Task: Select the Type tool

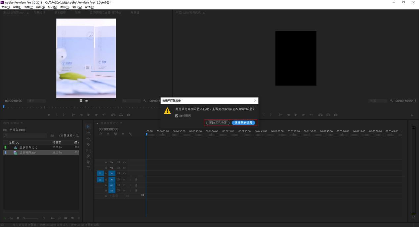Action: pos(88,168)
